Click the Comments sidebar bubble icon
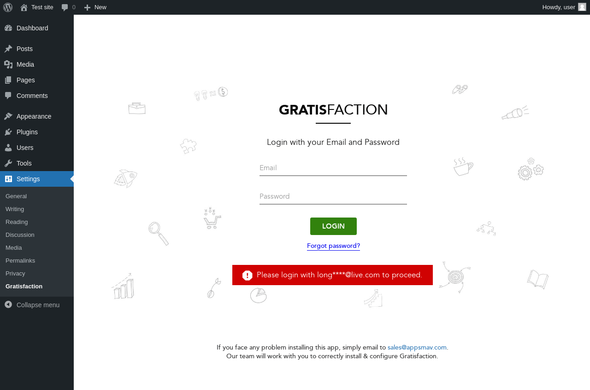The image size is (590, 390). pos(8,96)
